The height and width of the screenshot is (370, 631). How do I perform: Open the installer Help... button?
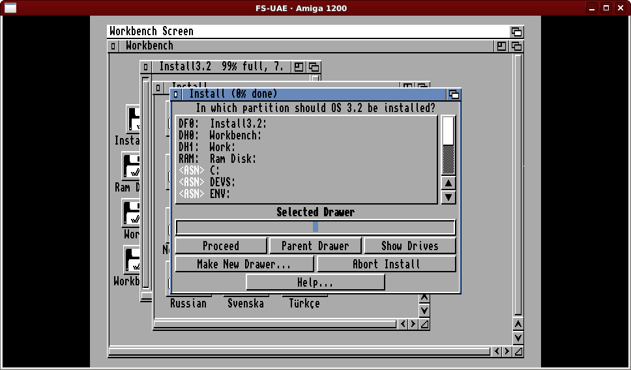315,282
